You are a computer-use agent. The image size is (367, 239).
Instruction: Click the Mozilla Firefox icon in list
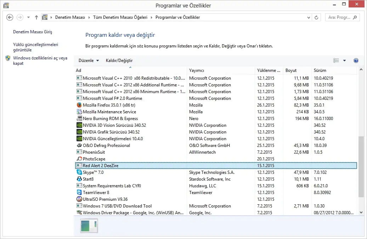click(79, 105)
